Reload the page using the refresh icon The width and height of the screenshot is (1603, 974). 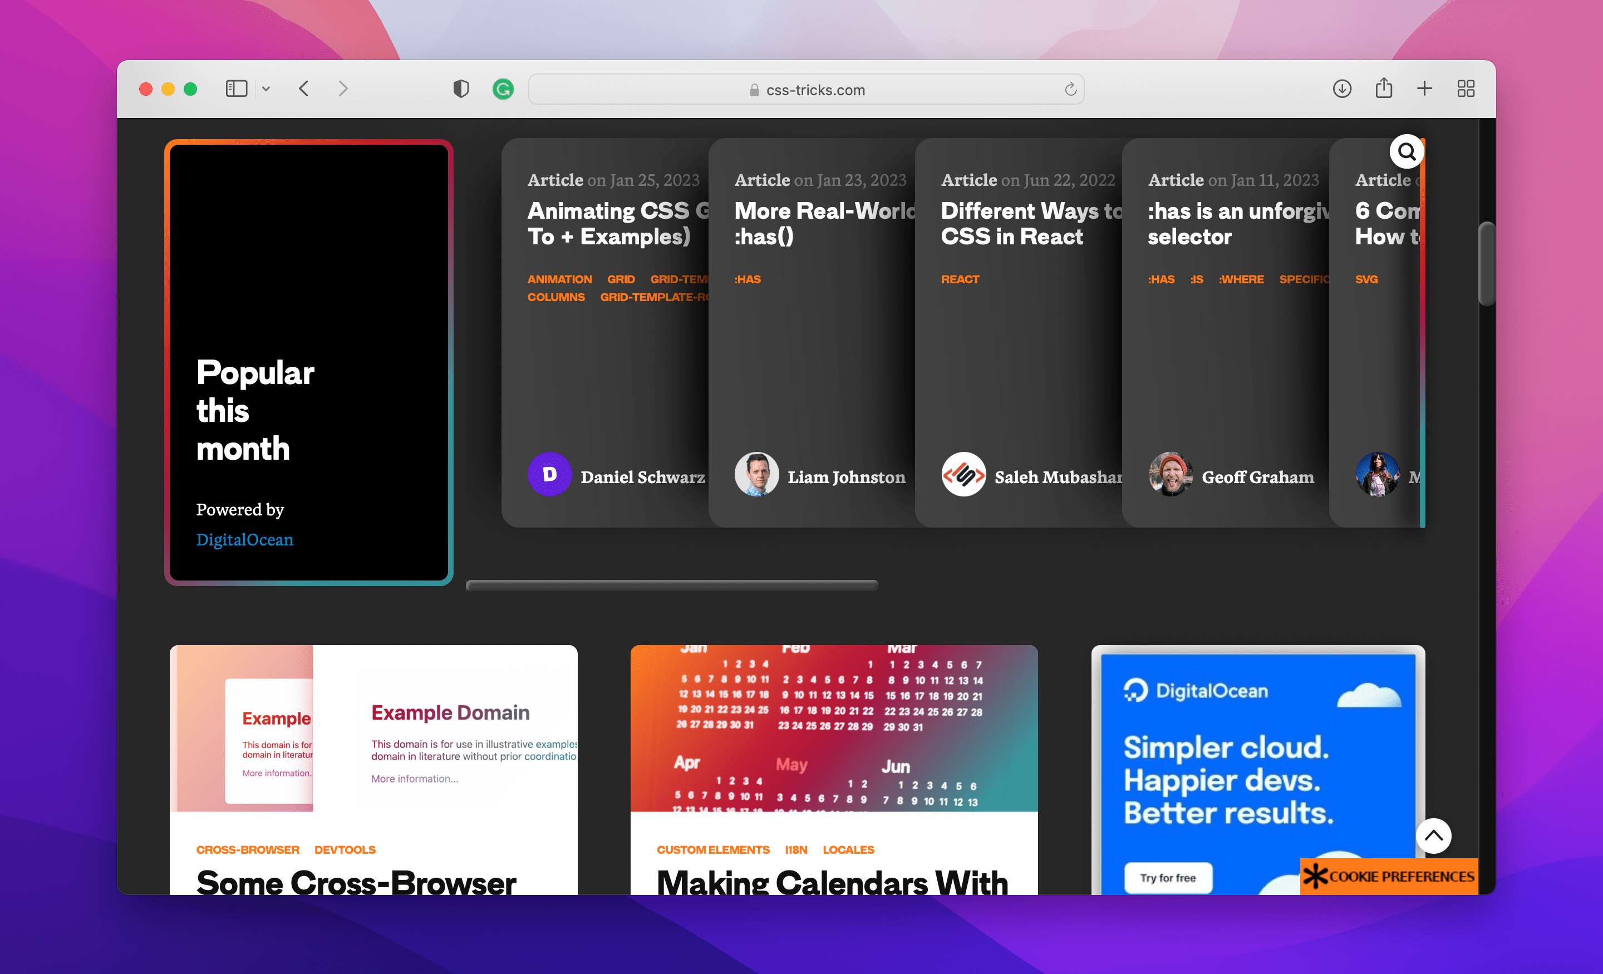click(x=1070, y=89)
